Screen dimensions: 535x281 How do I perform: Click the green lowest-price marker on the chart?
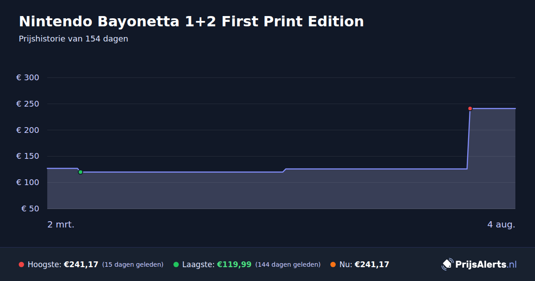80,172
